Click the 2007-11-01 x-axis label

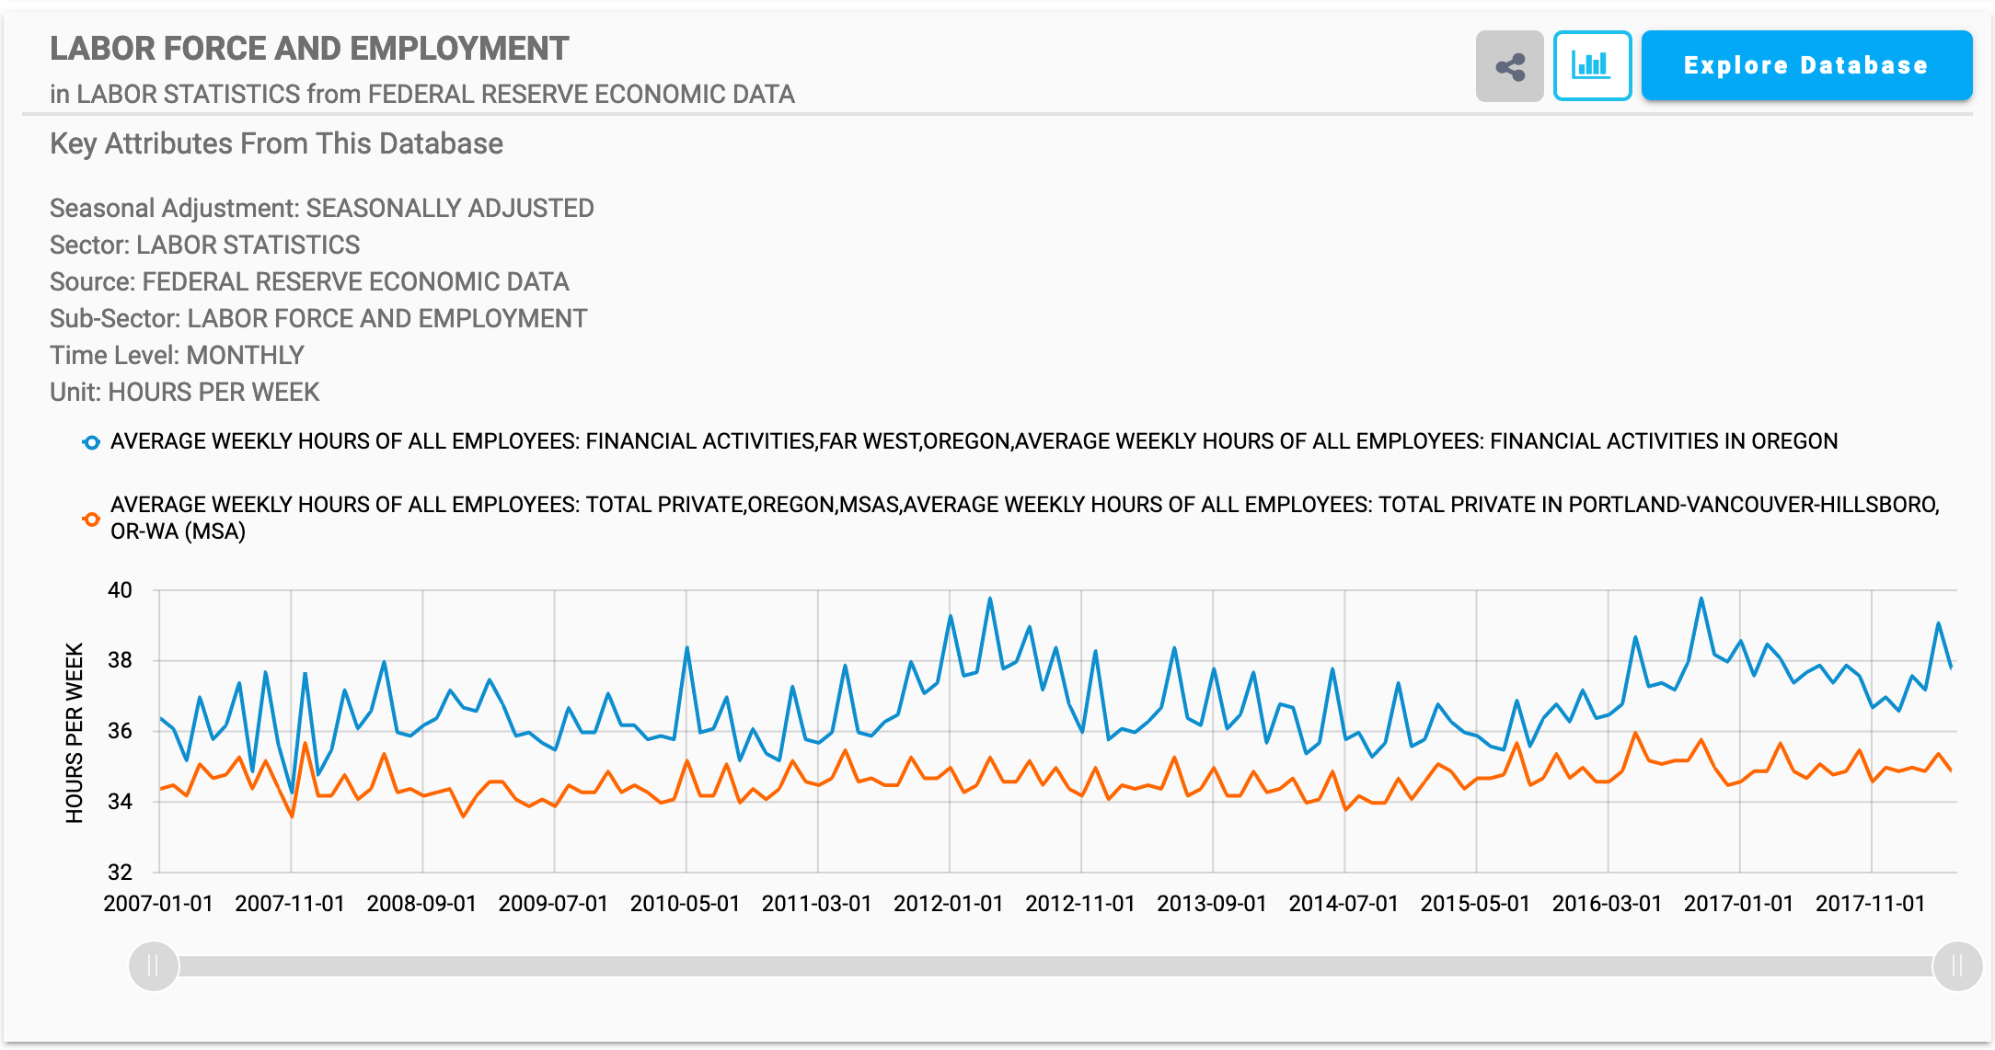[x=290, y=904]
